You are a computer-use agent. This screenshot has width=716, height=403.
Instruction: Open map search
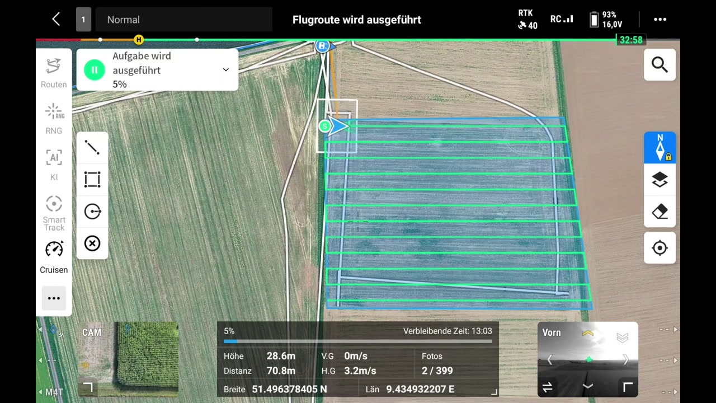660,65
